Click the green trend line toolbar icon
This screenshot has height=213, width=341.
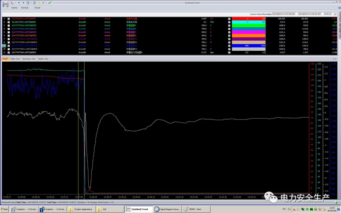click(x=50, y=3)
